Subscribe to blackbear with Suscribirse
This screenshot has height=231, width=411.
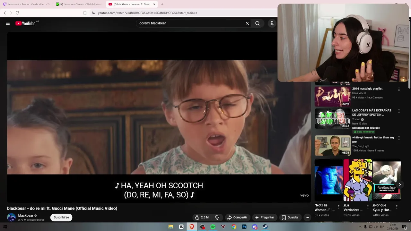pos(61,218)
